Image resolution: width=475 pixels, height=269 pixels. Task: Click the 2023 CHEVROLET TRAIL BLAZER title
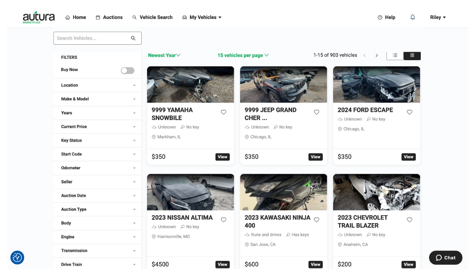(x=363, y=222)
